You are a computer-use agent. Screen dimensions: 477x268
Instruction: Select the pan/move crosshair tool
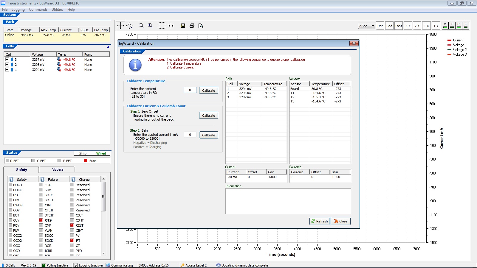[120, 26]
